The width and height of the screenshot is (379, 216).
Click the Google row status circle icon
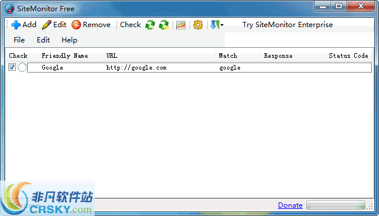click(x=22, y=67)
